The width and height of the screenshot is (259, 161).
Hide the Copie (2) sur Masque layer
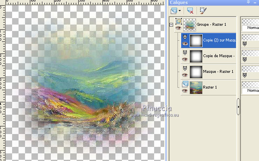tap(185, 43)
